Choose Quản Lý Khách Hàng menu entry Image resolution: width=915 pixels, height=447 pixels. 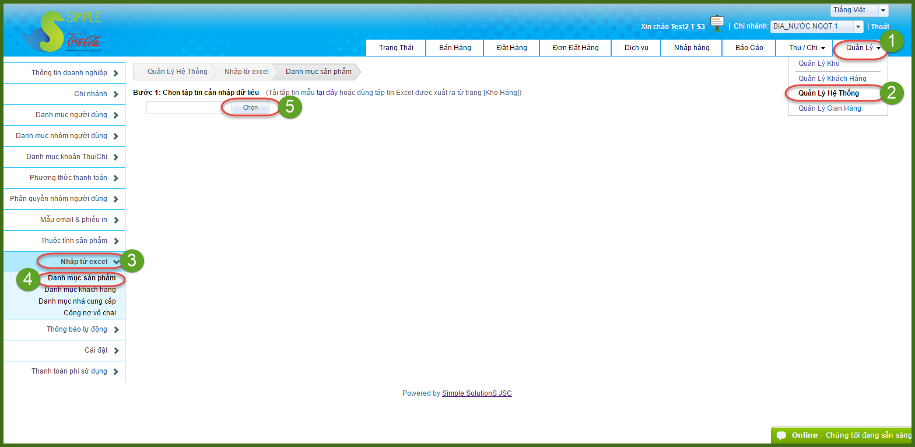tap(832, 79)
